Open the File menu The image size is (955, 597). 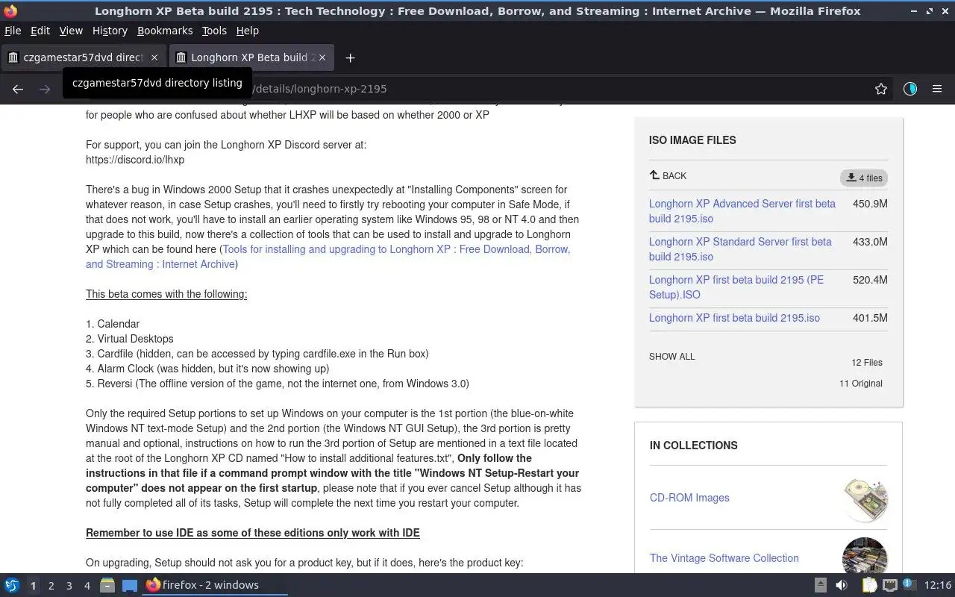point(13,31)
